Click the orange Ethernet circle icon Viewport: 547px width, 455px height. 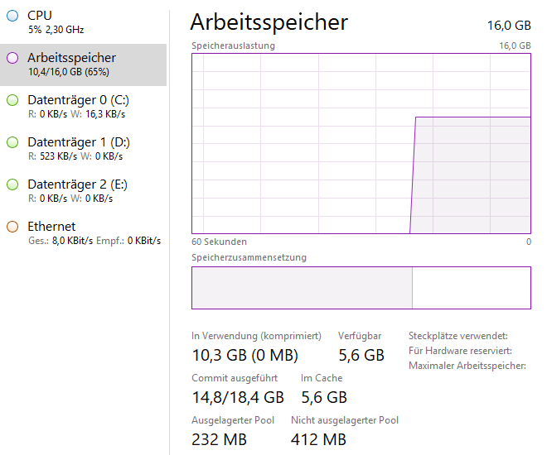coord(12,227)
